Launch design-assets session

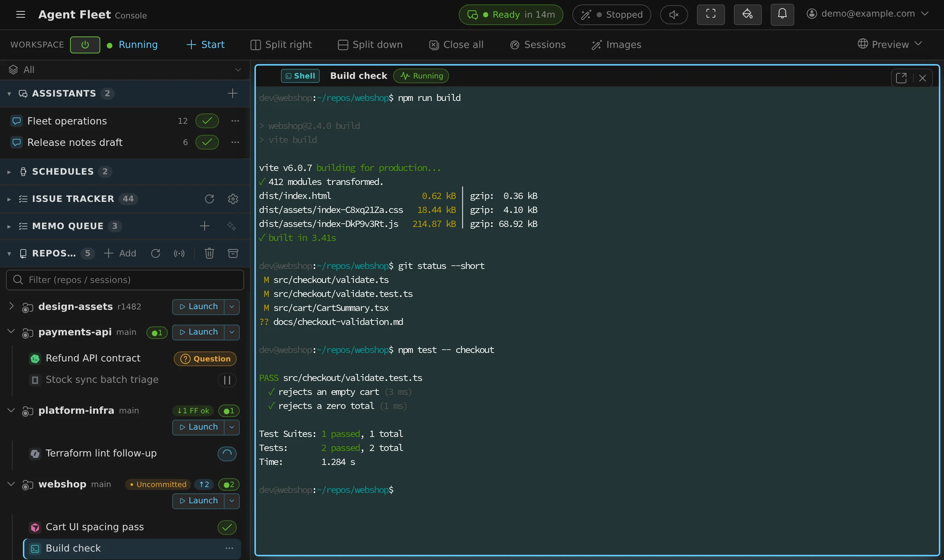[x=198, y=307]
